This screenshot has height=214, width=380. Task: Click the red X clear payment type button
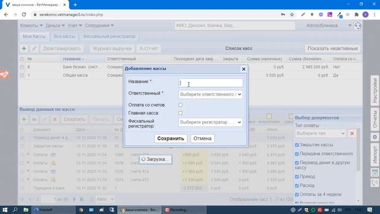tap(352, 133)
